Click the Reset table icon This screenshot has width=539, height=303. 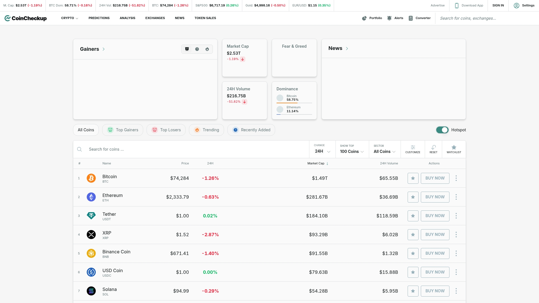click(433, 149)
